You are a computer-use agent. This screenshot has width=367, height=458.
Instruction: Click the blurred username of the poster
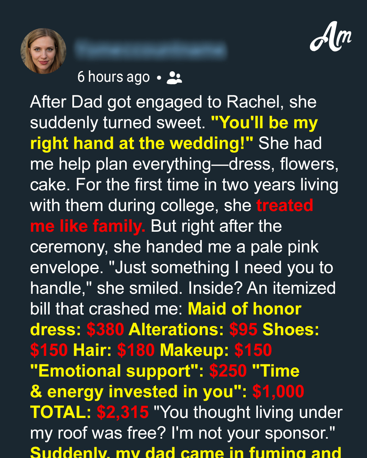151,50
